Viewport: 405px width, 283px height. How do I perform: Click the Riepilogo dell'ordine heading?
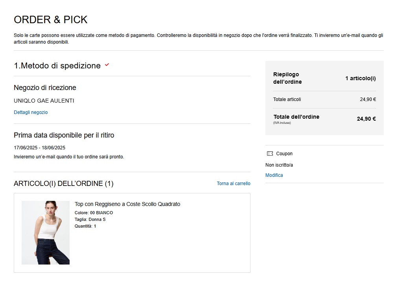pyautogui.click(x=287, y=78)
